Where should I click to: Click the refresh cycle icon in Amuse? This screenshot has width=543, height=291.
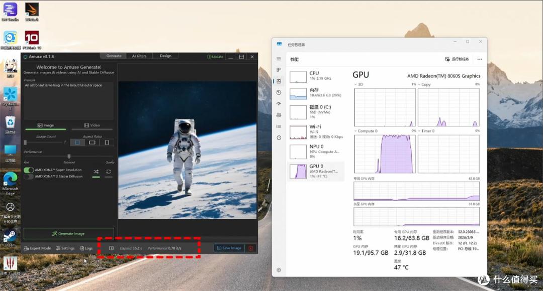tap(109, 172)
